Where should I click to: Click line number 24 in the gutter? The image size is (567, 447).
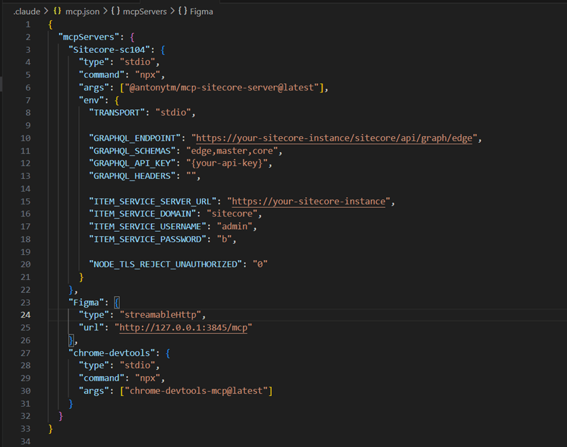(x=26, y=314)
